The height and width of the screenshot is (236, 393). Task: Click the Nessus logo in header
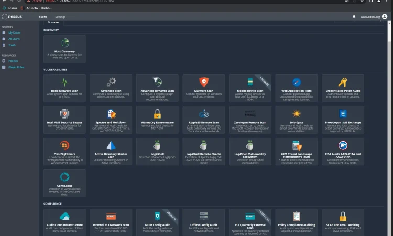[12, 17]
